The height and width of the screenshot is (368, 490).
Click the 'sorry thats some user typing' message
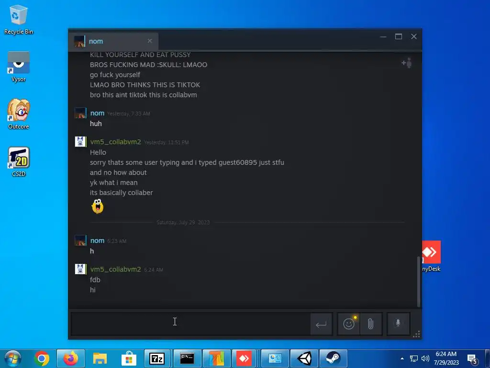point(187,162)
